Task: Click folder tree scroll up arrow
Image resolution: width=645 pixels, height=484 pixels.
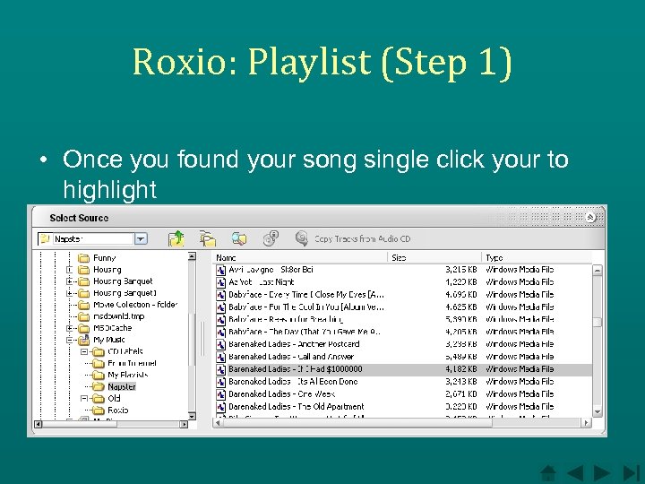Action: click(192, 256)
